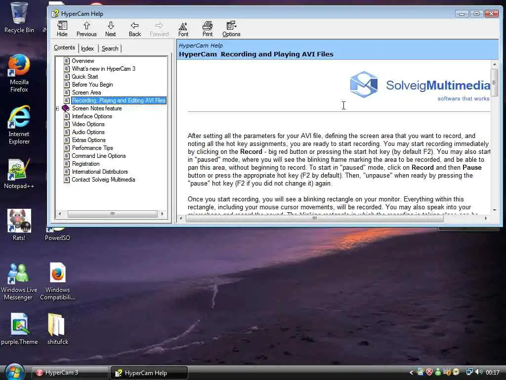506x380 pixels.
Task: Click the Back toolbar button
Action: [x=135, y=29]
